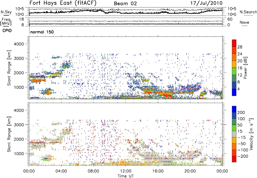Screen dimensions: 257x178
Task: Click the '4' tick on Power colorbar
Action: tap(239, 89)
